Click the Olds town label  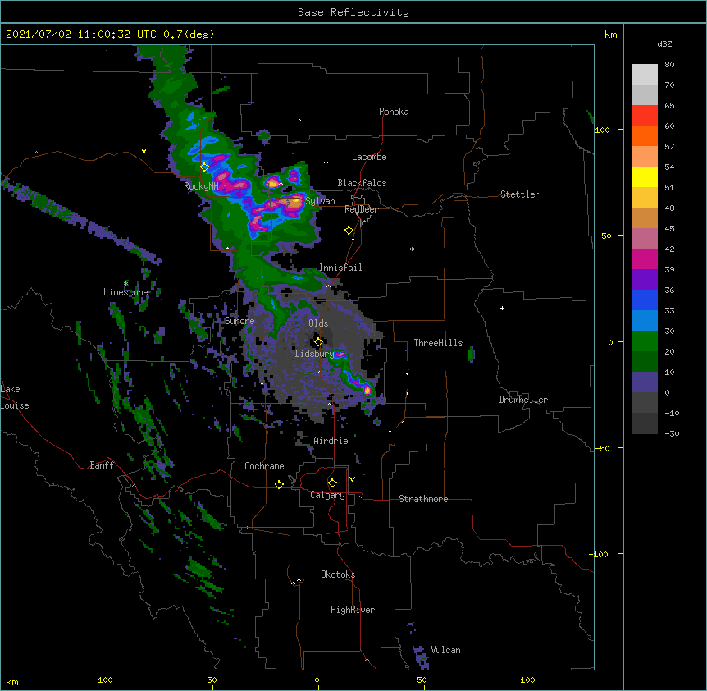point(318,323)
